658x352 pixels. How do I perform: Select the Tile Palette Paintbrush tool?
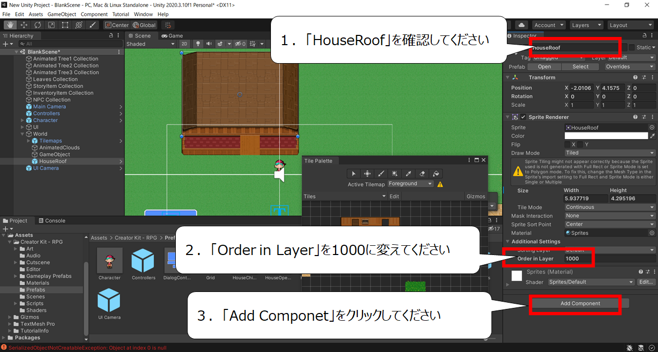tap(381, 173)
